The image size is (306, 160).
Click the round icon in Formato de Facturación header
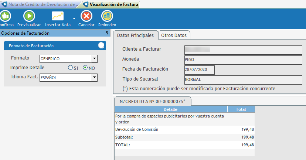[101, 45]
